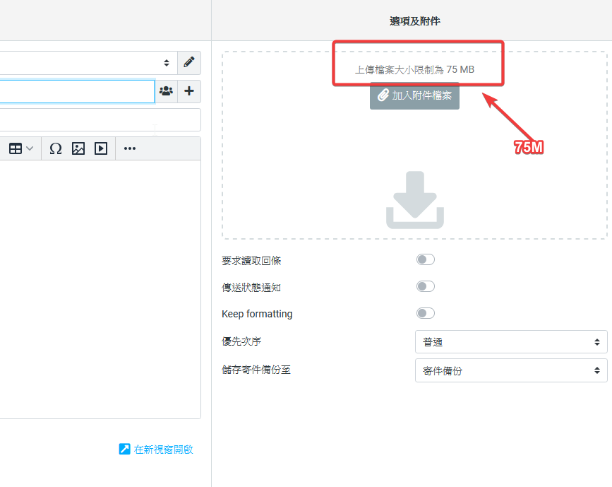Image resolution: width=612 pixels, height=487 pixels.
Task: Enable the 要求讀取回條 switch
Action: tap(425, 260)
